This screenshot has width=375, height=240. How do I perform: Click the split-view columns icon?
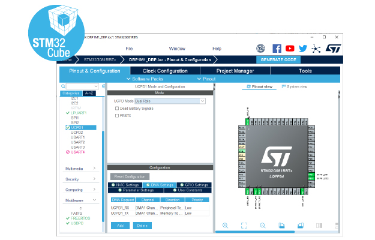[x=319, y=226]
